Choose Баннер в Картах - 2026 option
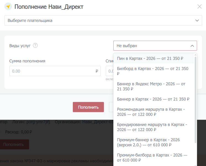Screen dimensions: 206x166 tap(154, 99)
